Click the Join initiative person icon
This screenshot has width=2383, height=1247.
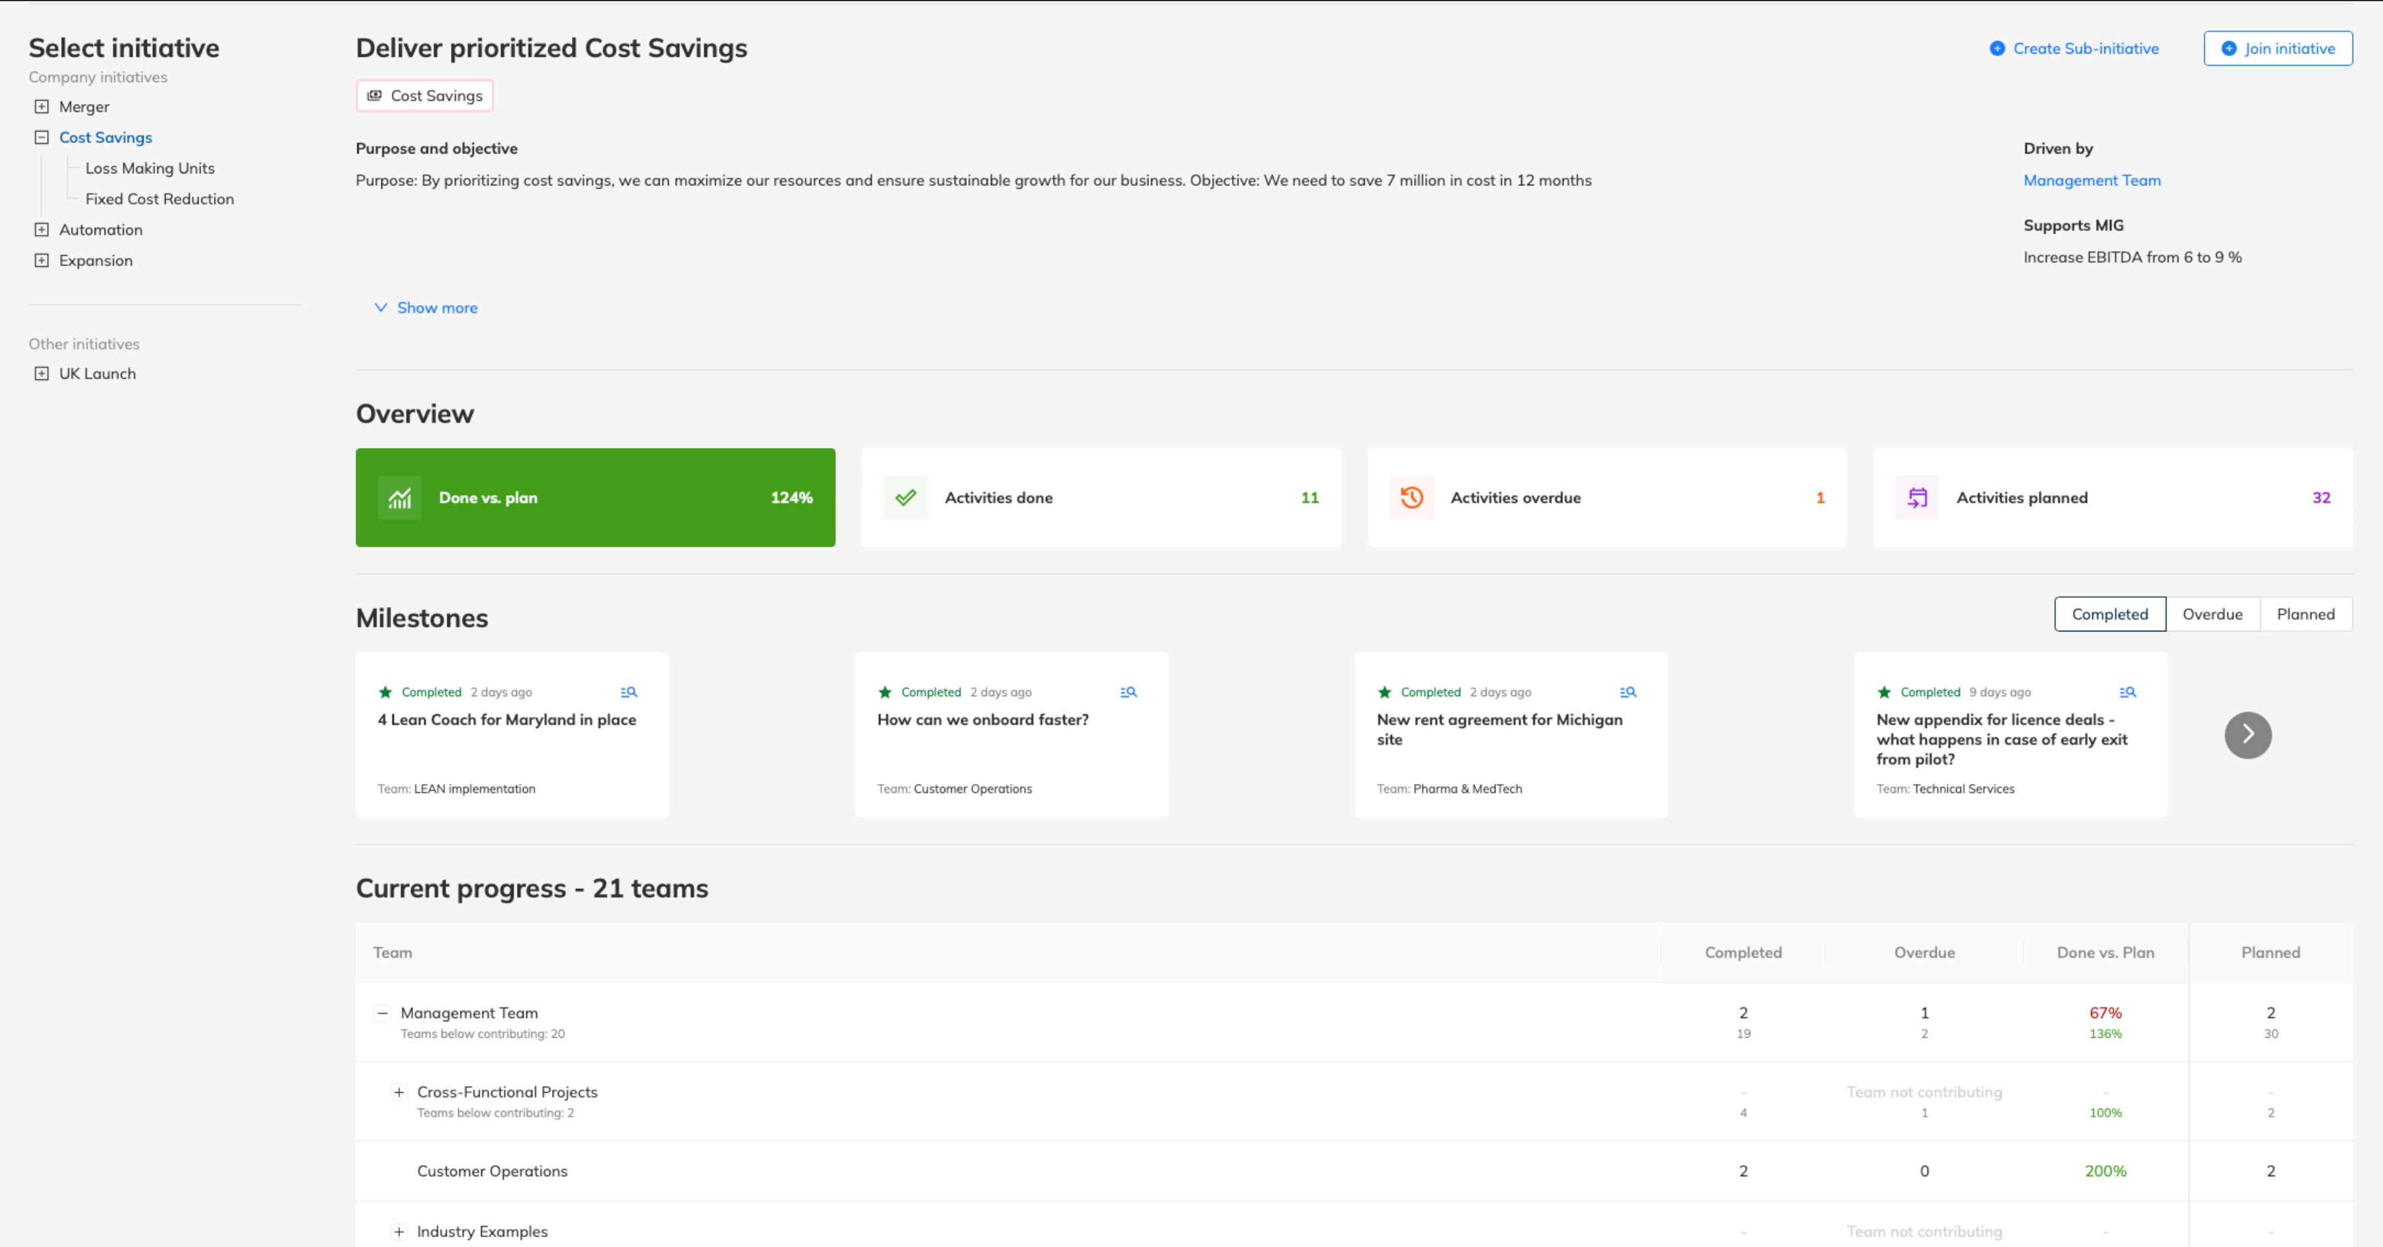coord(2229,47)
